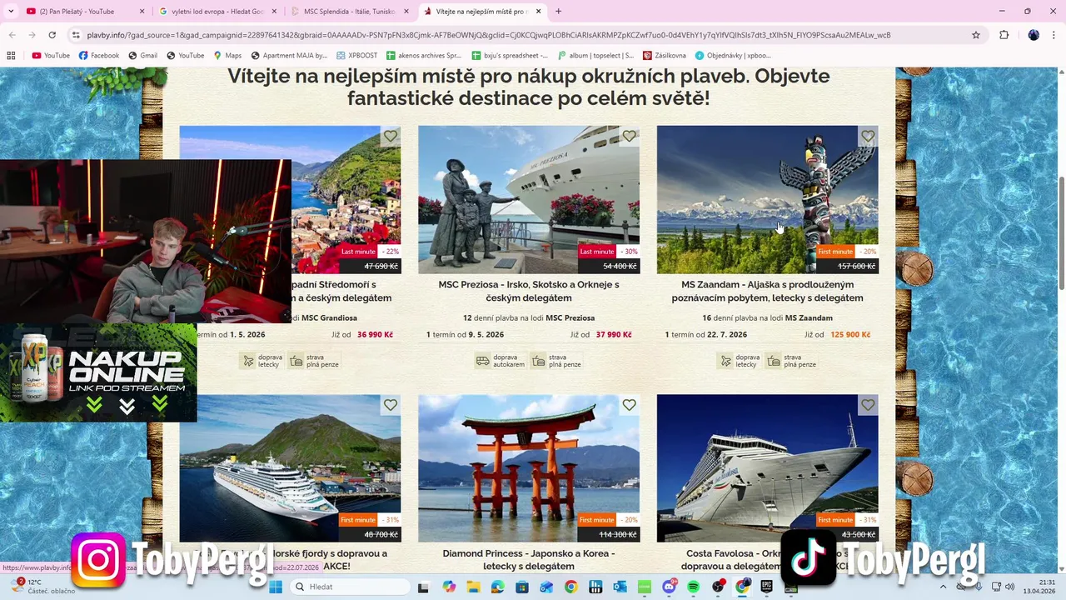Image resolution: width=1066 pixels, height=600 pixels.
Task: Open Outlook from the taskbar
Action: [620, 587]
